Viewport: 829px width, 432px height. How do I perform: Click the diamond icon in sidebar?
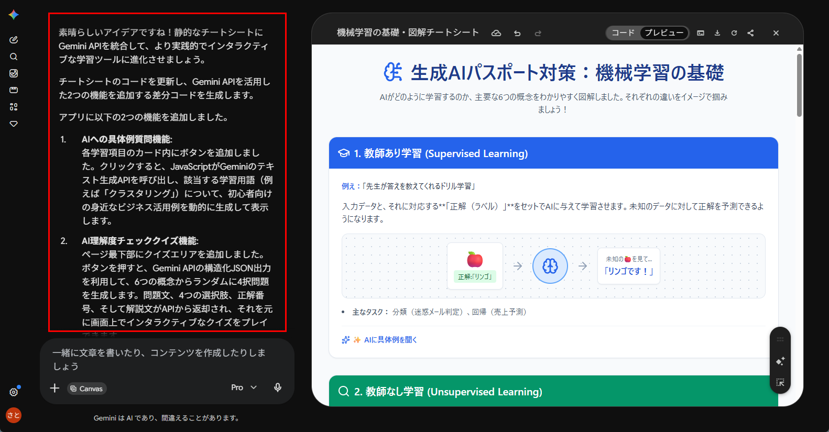(14, 124)
